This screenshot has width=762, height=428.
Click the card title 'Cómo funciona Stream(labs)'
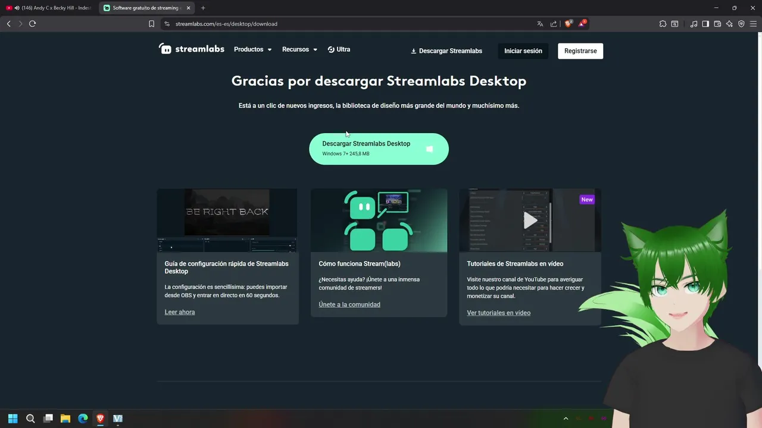(360, 263)
